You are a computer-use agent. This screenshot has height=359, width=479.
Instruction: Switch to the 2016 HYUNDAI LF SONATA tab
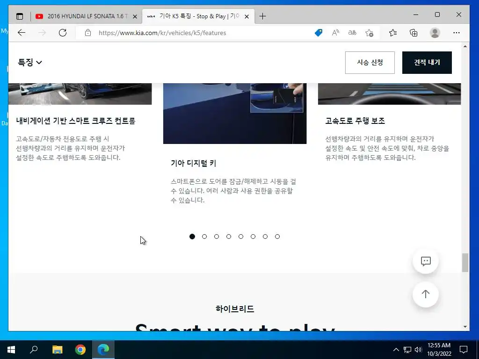pos(87,16)
